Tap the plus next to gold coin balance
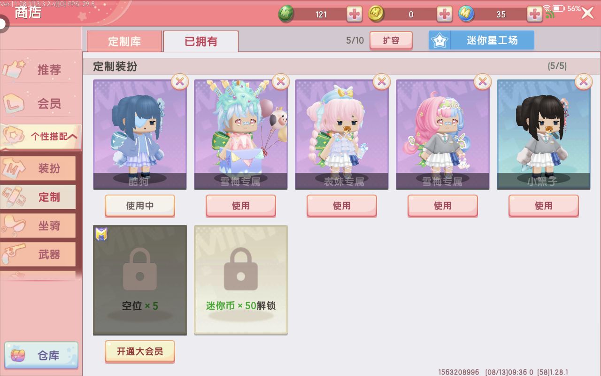This screenshot has height=376, width=601. (x=445, y=14)
